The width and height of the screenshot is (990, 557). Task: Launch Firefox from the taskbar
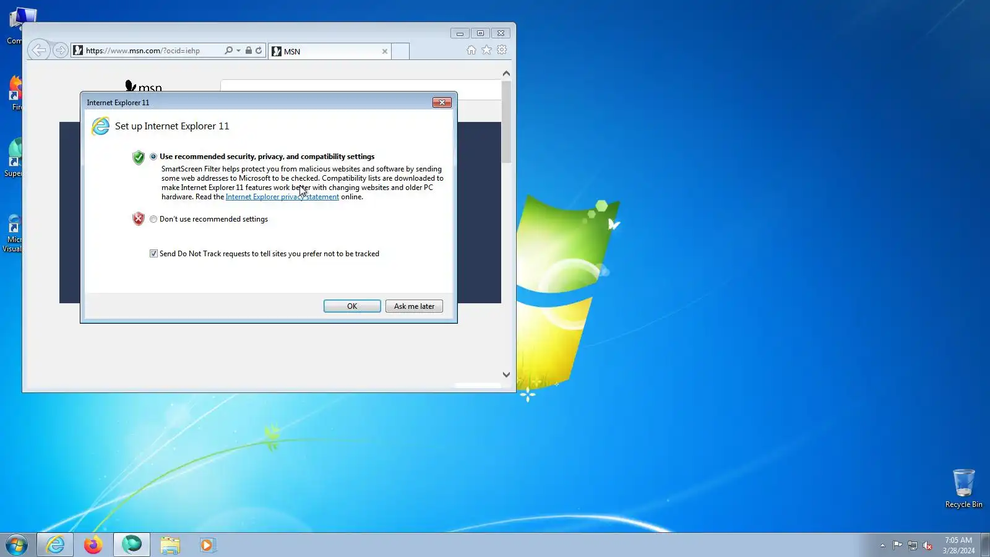coord(93,545)
